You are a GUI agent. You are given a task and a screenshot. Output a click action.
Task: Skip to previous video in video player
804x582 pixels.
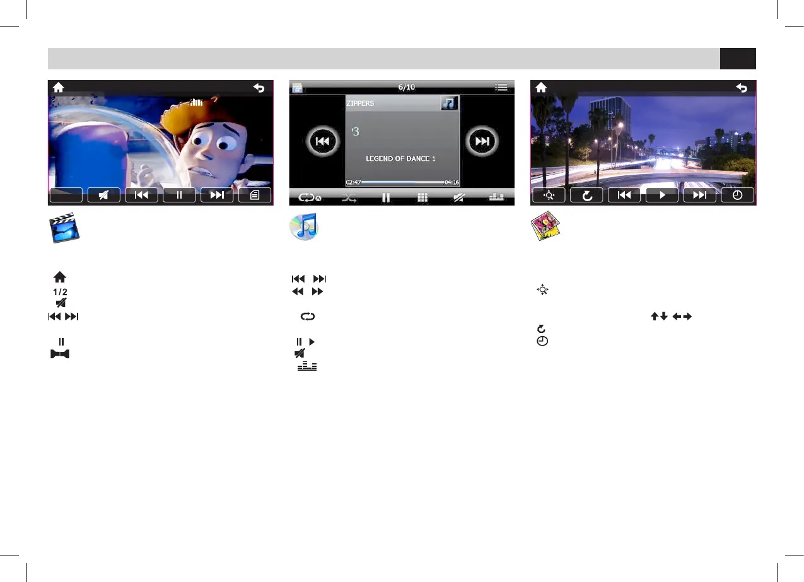[141, 195]
